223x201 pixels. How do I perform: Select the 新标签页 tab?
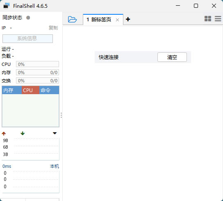point(99,20)
